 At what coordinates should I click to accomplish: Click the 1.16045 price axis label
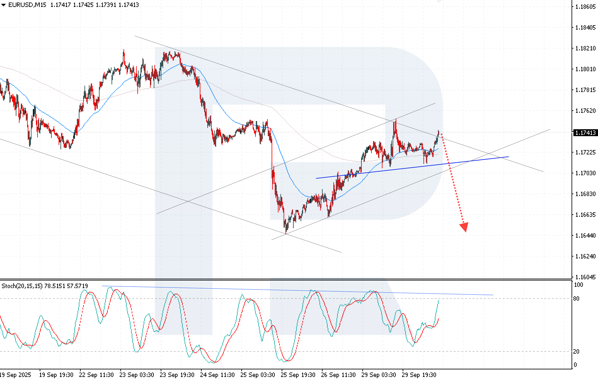pyautogui.click(x=585, y=277)
